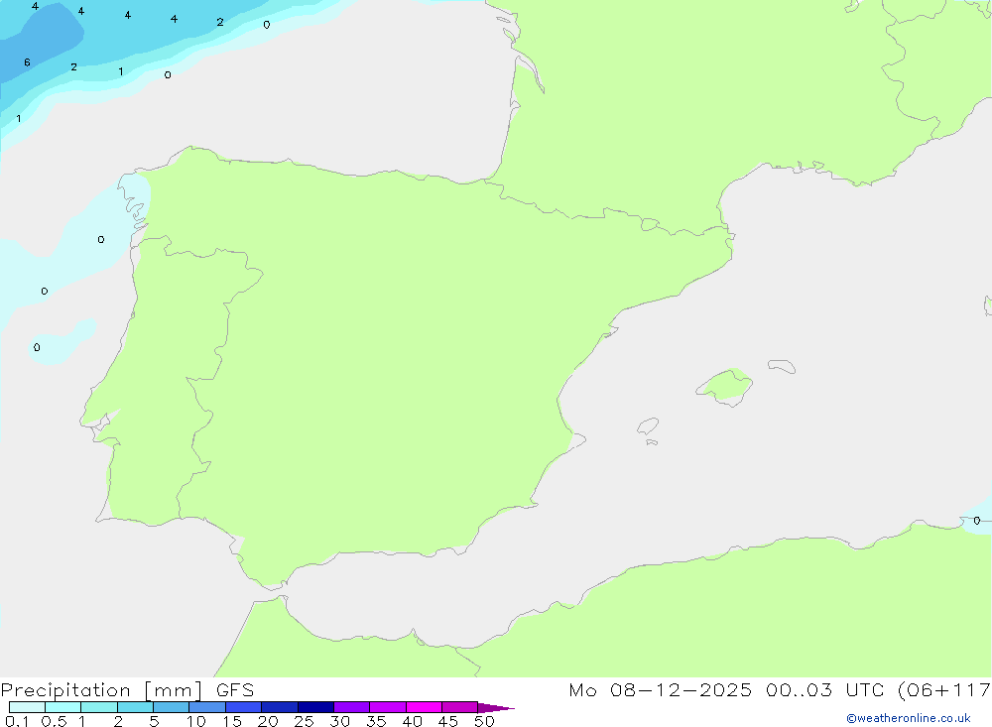Click the legend tick label '0.5'
This screenshot has width=992, height=727.
tap(54, 721)
